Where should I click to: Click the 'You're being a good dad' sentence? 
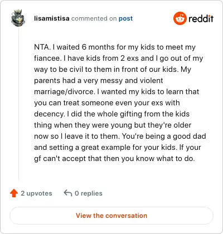point(164,136)
